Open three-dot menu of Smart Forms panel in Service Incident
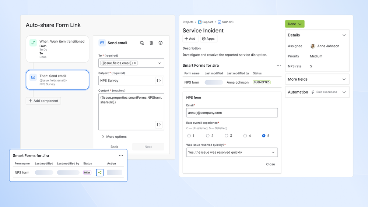 [x=278, y=65]
